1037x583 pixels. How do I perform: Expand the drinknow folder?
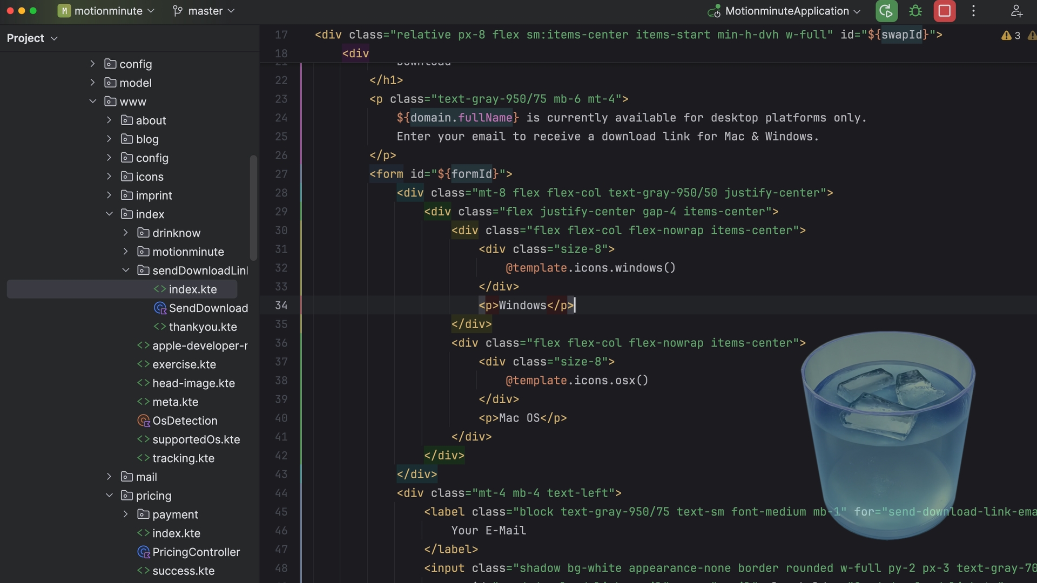tap(125, 233)
